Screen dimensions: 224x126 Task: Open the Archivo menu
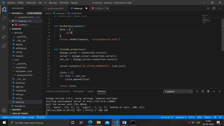[11, 2]
